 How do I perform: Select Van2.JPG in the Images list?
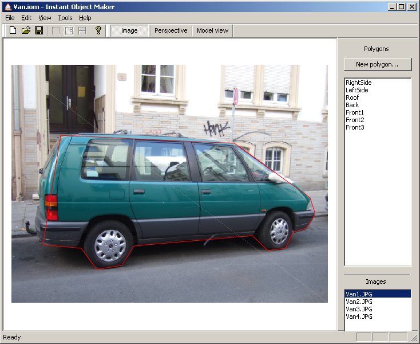pyautogui.click(x=378, y=302)
